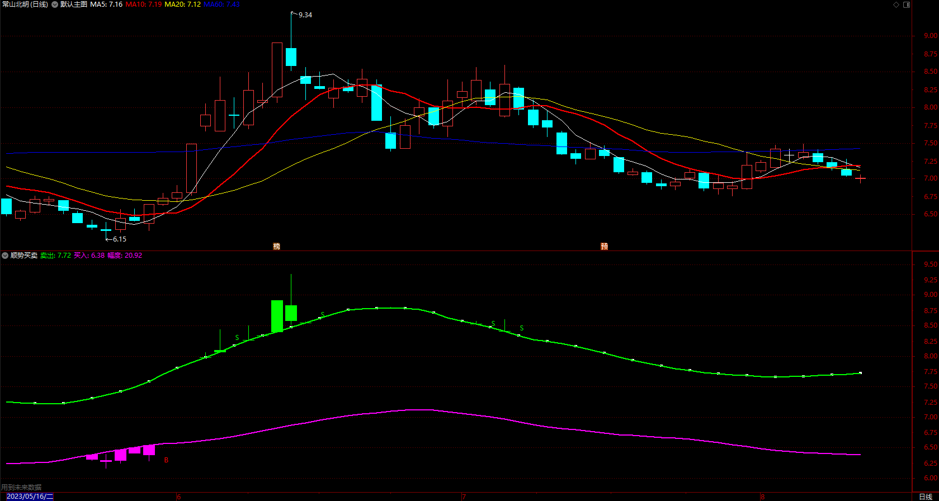Click the green 卖出: 7.72 value
Image resolution: width=939 pixels, height=501 pixels.
[x=55, y=256]
